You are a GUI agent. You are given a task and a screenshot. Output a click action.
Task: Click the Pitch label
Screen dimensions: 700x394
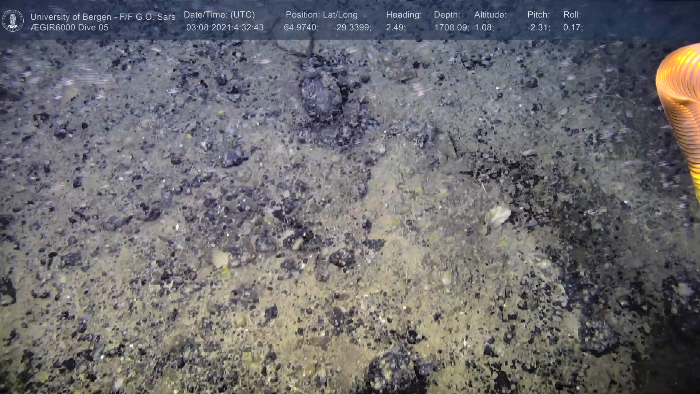tap(538, 15)
